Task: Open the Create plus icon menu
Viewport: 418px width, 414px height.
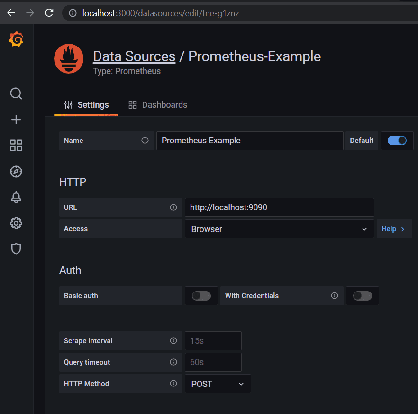Action: pos(16,120)
